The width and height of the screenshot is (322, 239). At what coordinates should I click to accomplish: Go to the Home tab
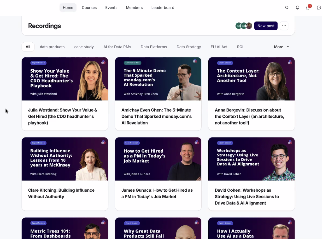(68, 8)
